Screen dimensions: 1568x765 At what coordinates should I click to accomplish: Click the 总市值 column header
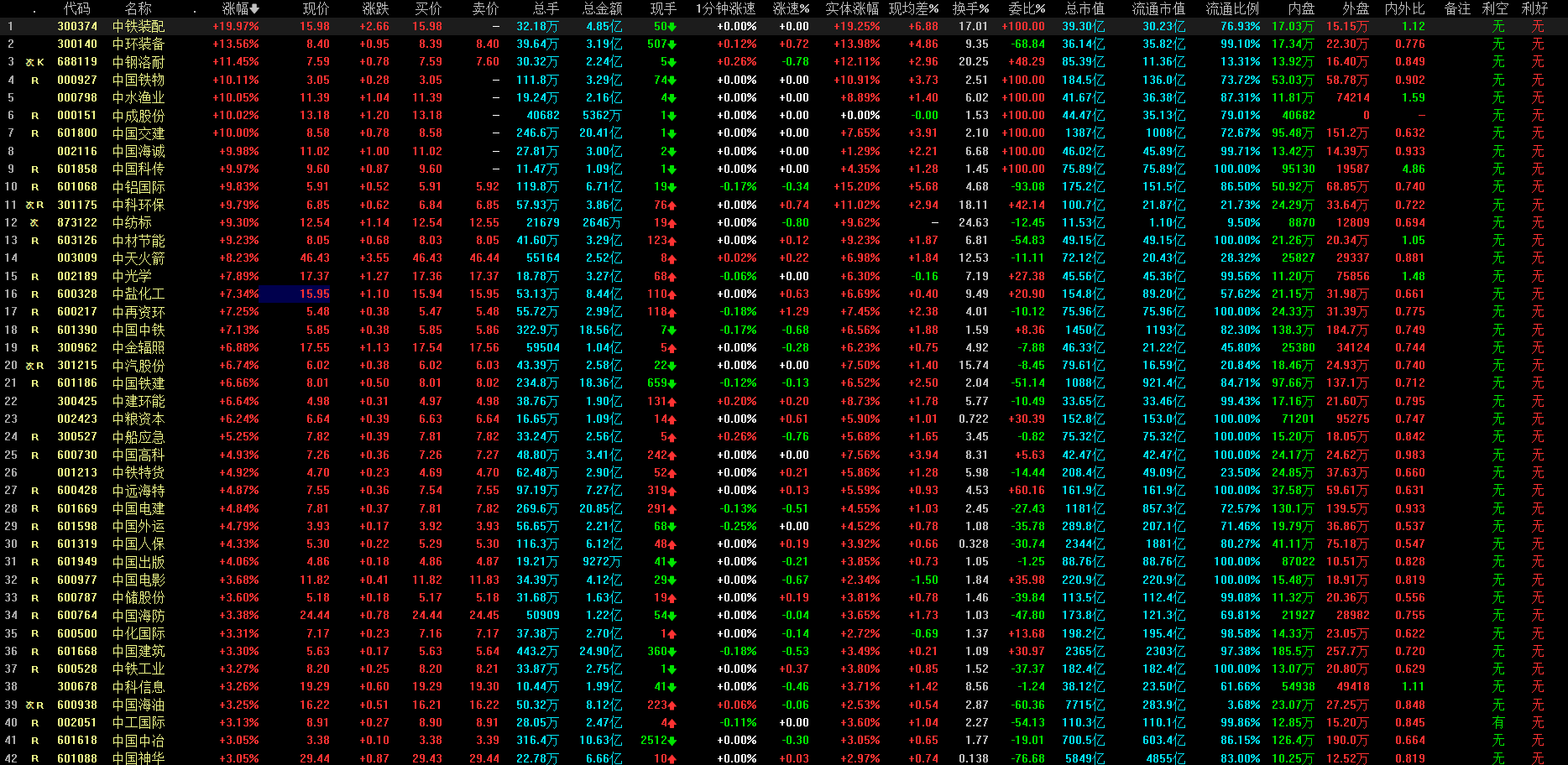coord(1085,8)
